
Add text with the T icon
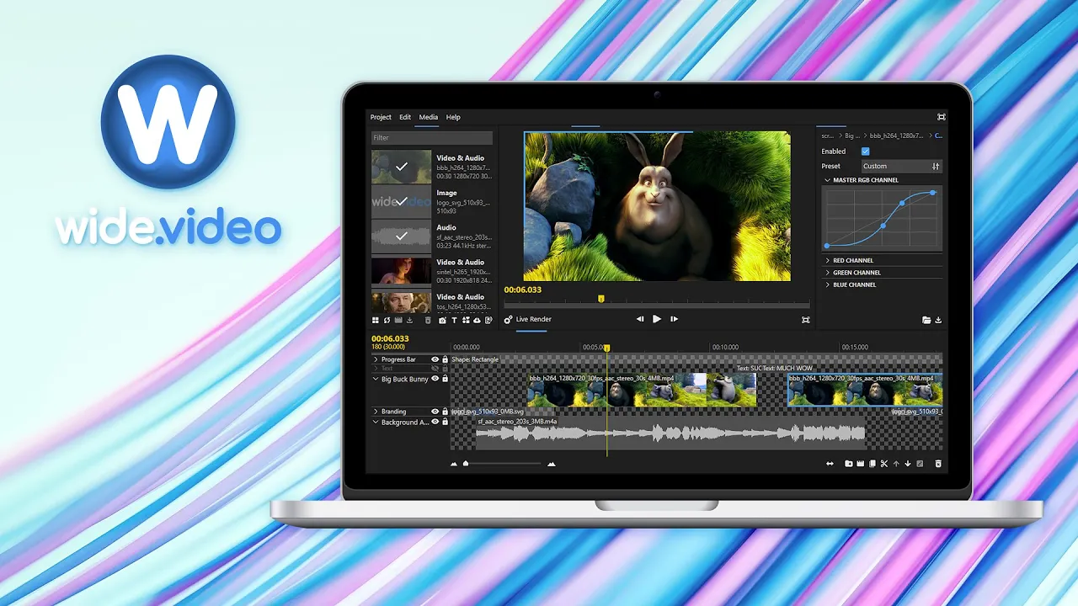point(454,320)
